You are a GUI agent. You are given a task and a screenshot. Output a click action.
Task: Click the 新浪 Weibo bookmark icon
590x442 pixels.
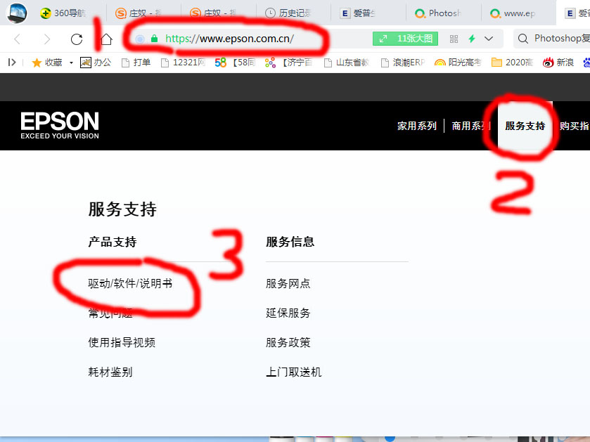tap(548, 62)
